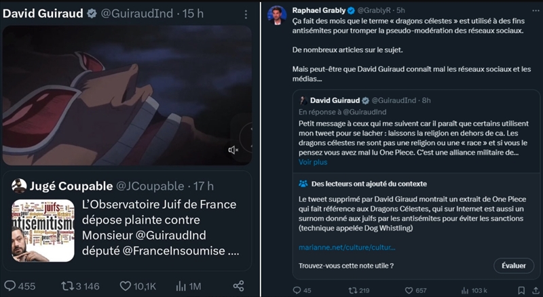Retweet the David Guiraud video tweet
The height and width of the screenshot is (297, 543).
pos(68,286)
